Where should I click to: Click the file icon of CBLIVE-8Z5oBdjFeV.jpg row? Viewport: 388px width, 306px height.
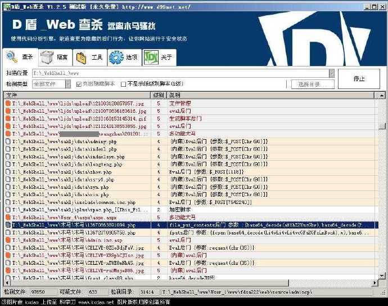pyautogui.click(x=8, y=248)
